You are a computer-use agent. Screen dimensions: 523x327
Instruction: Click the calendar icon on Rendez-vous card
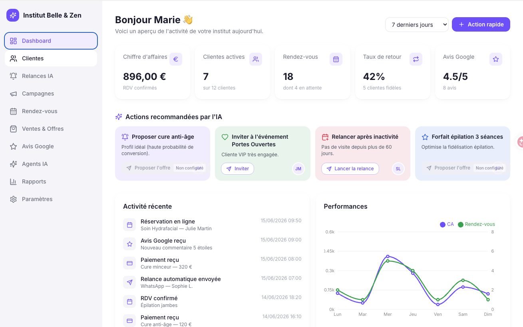(x=336, y=59)
